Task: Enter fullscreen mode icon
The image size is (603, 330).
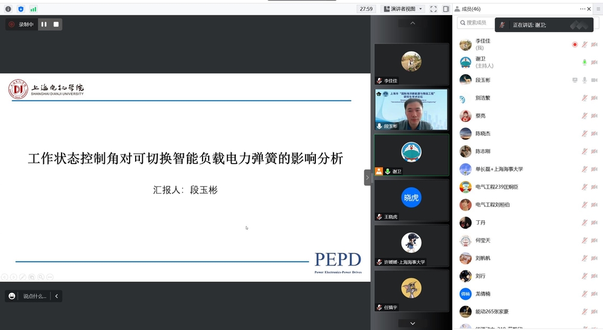Action: [433, 9]
